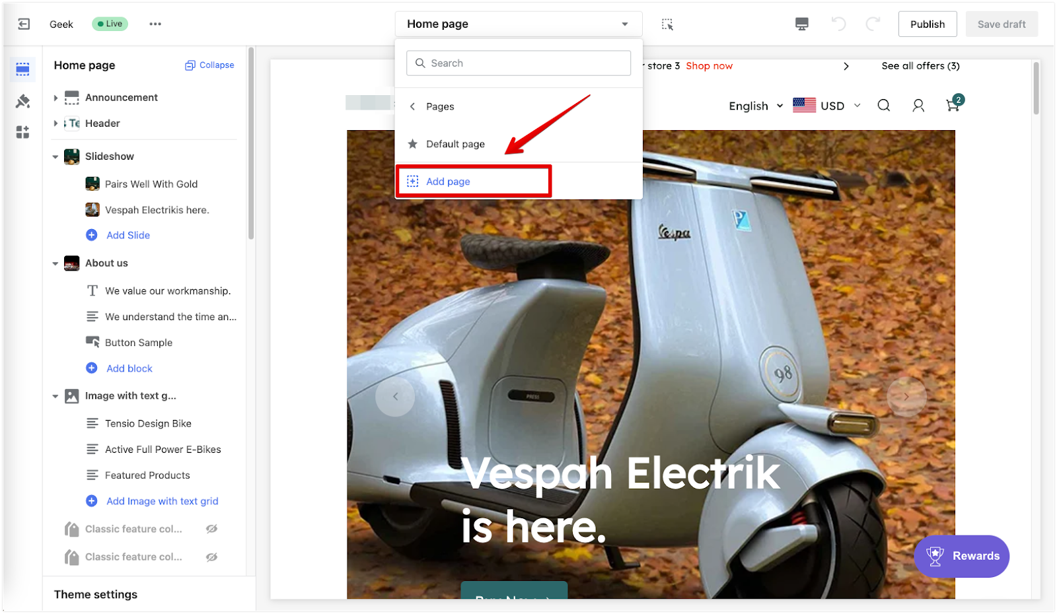Open the theme style brush sidebar icon
The height and width of the screenshot is (614, 1057).
tap(22, 101)
